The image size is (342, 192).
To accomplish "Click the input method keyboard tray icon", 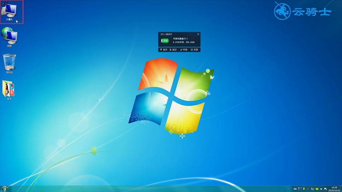I will point(295,189).
